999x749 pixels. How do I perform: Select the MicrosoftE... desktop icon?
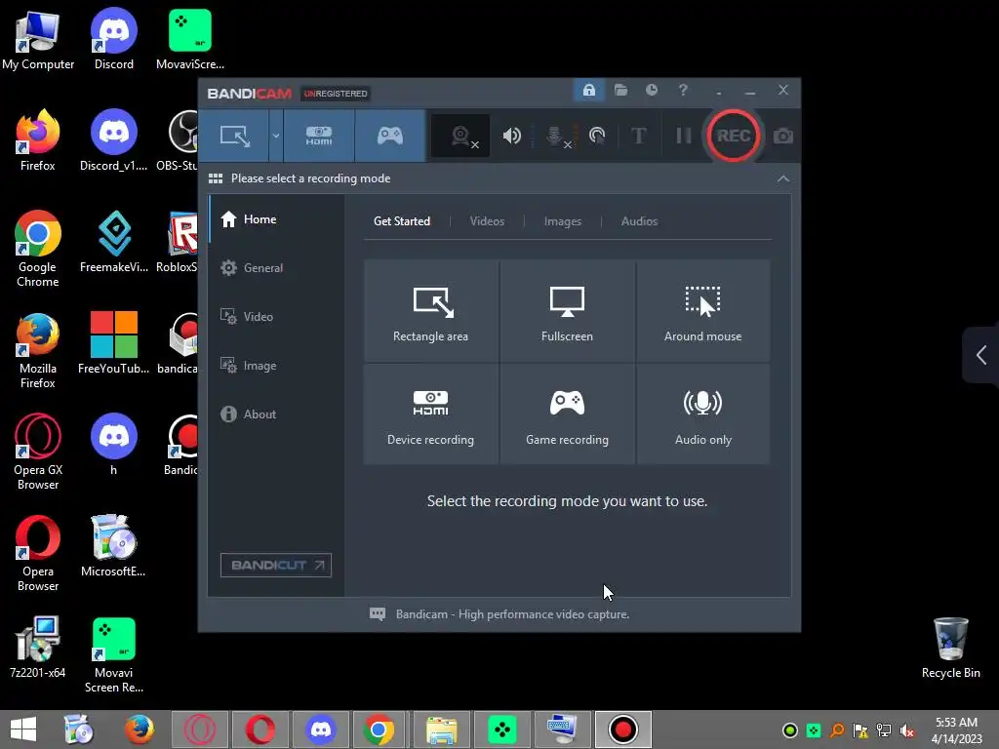click(x=113, y=546)
